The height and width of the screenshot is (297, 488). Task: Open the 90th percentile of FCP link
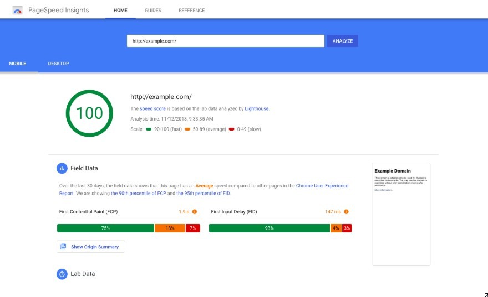point(139,194)
